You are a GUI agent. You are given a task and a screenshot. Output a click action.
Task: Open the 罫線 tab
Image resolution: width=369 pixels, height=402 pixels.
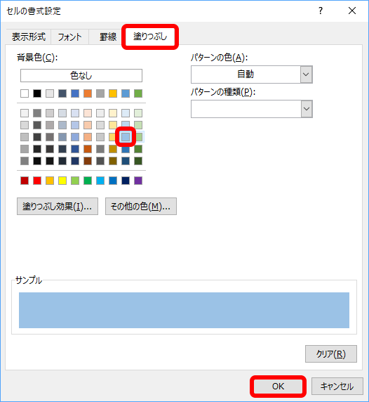[108, 37]
